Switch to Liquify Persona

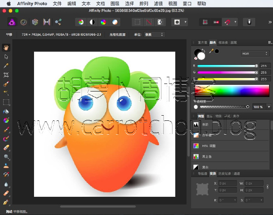click(x=23, y=22)
